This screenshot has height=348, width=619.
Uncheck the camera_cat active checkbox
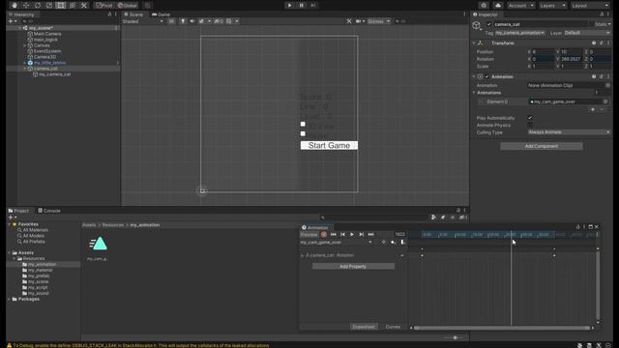click(x=489, y=24)
